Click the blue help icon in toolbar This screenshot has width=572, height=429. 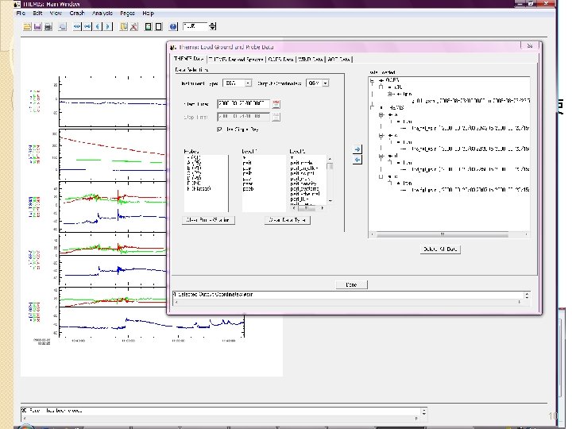pos(174,26)
